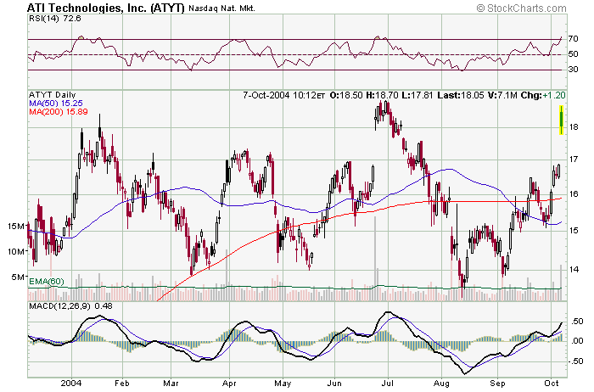Click the blue MA(50) 15.25 legend

pyautogui.click(x=56, y=103)
